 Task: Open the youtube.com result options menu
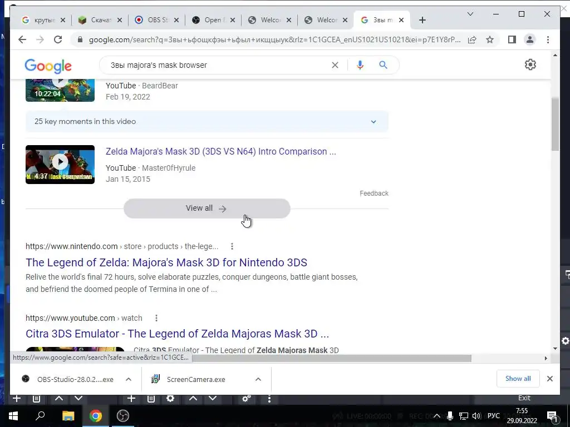(x=156, y=318)
